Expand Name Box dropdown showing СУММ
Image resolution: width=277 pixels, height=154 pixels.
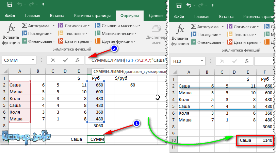pos(33,60)
